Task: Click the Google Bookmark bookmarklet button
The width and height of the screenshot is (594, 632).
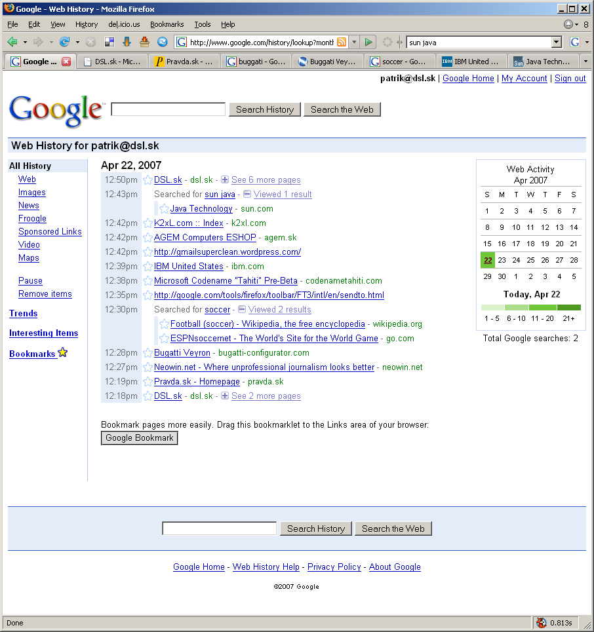Action: coord(139,437)
